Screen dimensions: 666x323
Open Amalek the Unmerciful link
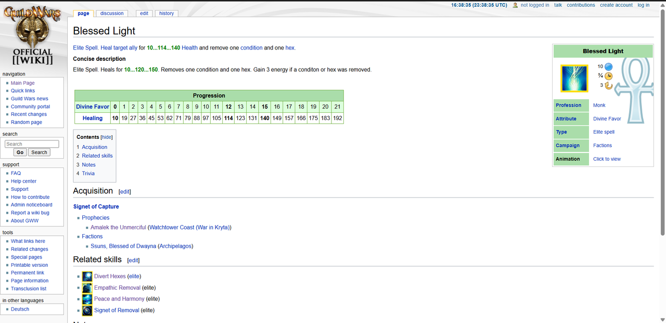(118, 227)
